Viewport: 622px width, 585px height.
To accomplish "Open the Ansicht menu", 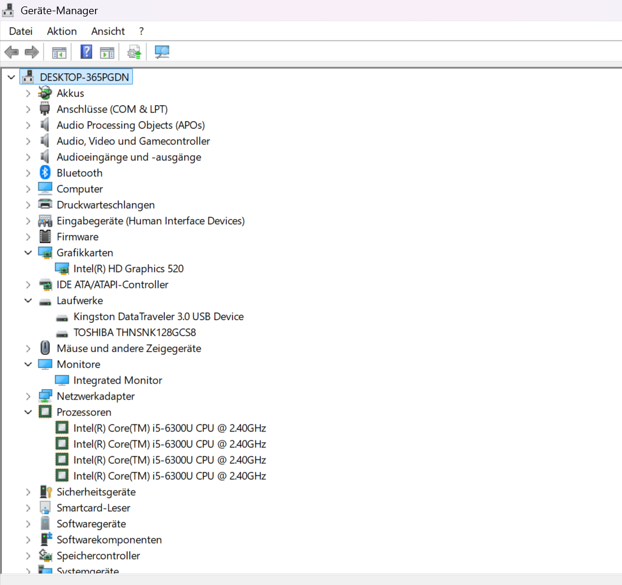I will (108, 31).
